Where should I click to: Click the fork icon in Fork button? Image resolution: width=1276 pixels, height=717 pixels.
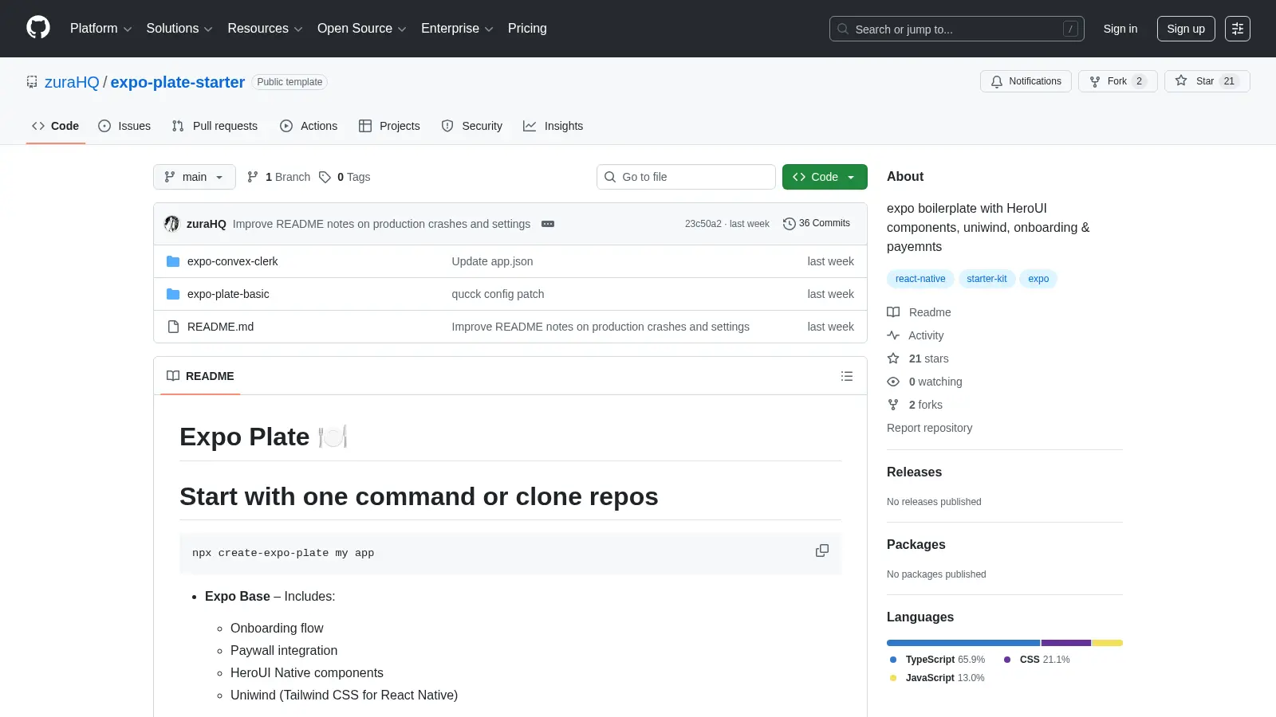pos(1095,81)
